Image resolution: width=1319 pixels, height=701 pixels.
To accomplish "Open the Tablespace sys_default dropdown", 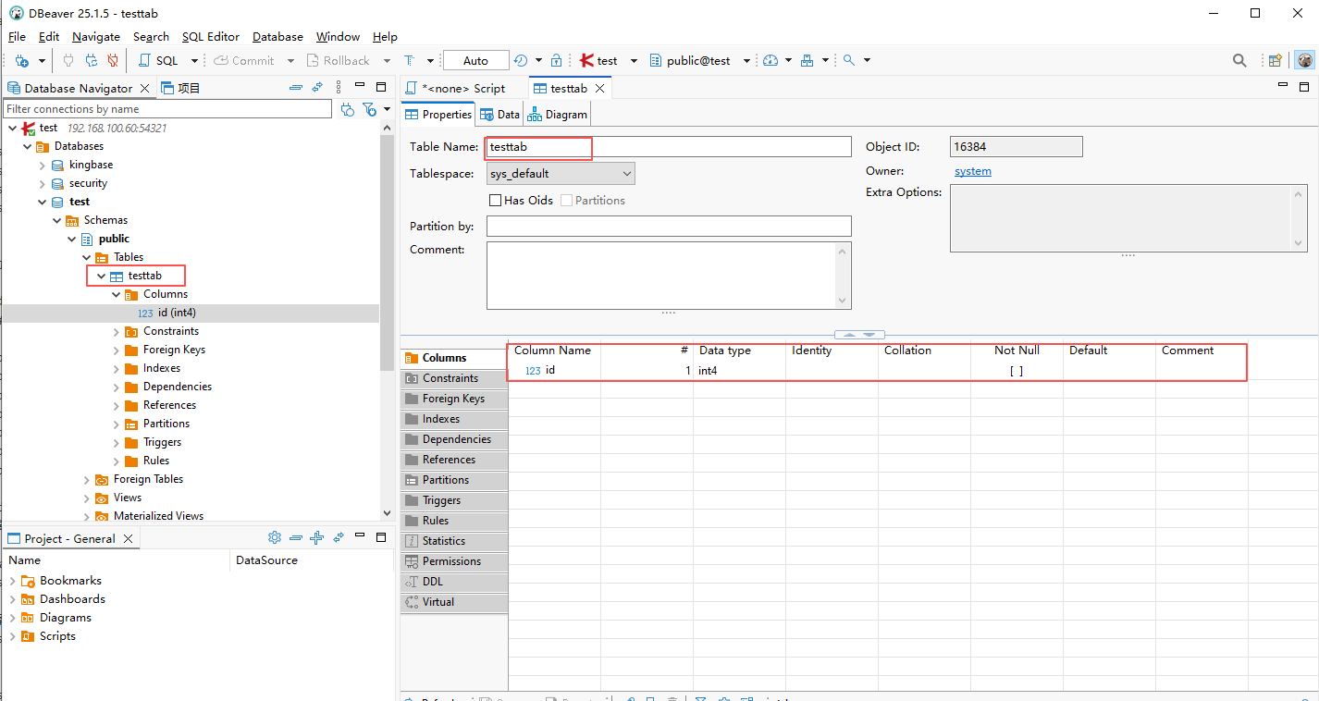I will point(561,174).
